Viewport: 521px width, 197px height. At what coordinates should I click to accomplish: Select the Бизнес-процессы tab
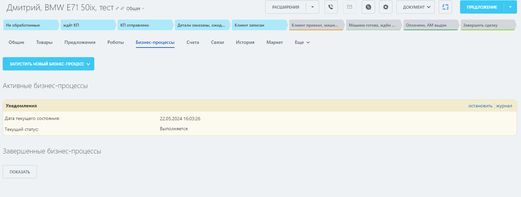click(155, 43)
